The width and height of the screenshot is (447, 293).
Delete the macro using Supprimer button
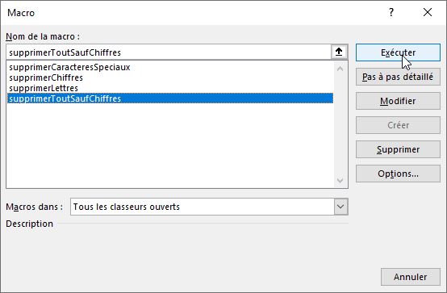click(398, 149)
